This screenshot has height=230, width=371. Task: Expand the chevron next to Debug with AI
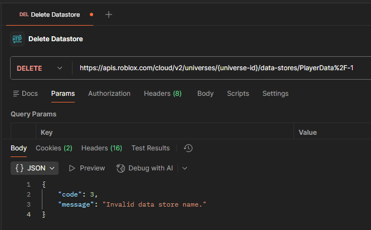185,168
